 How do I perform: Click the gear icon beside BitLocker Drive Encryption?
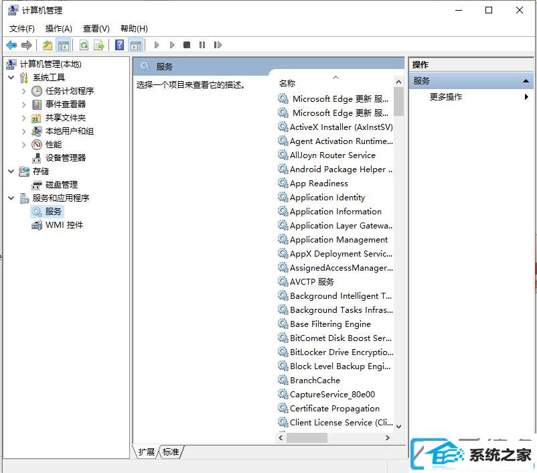tap(283, 352)
